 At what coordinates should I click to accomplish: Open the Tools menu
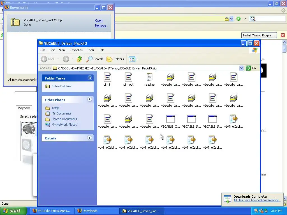click(x=91, y=50)
